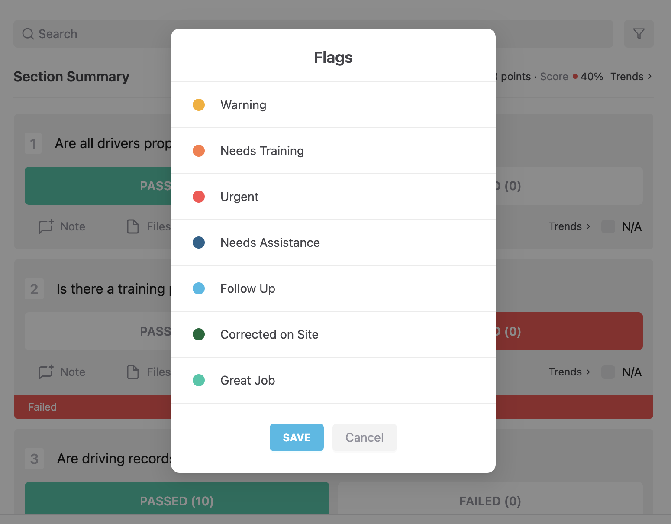The image size is (671, 524).
Task: Check the N/A box for question 1
Action: [608, 226]
